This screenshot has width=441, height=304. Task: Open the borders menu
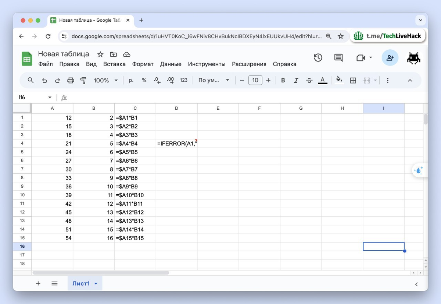pyautogui.click(x=353, y=80)
